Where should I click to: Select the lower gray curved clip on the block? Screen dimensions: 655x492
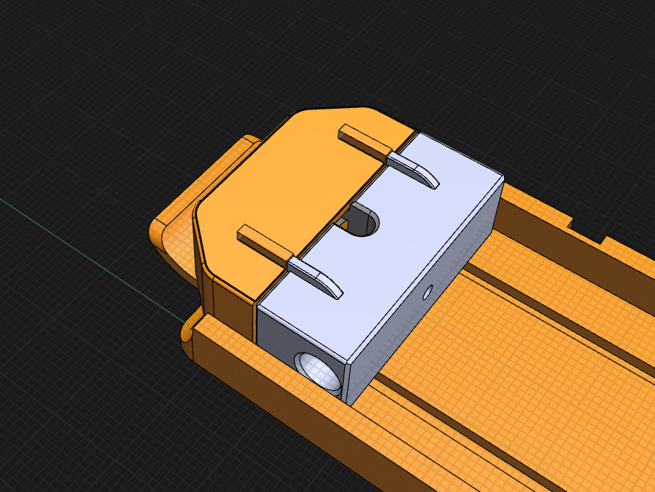(x=314, y=277)
